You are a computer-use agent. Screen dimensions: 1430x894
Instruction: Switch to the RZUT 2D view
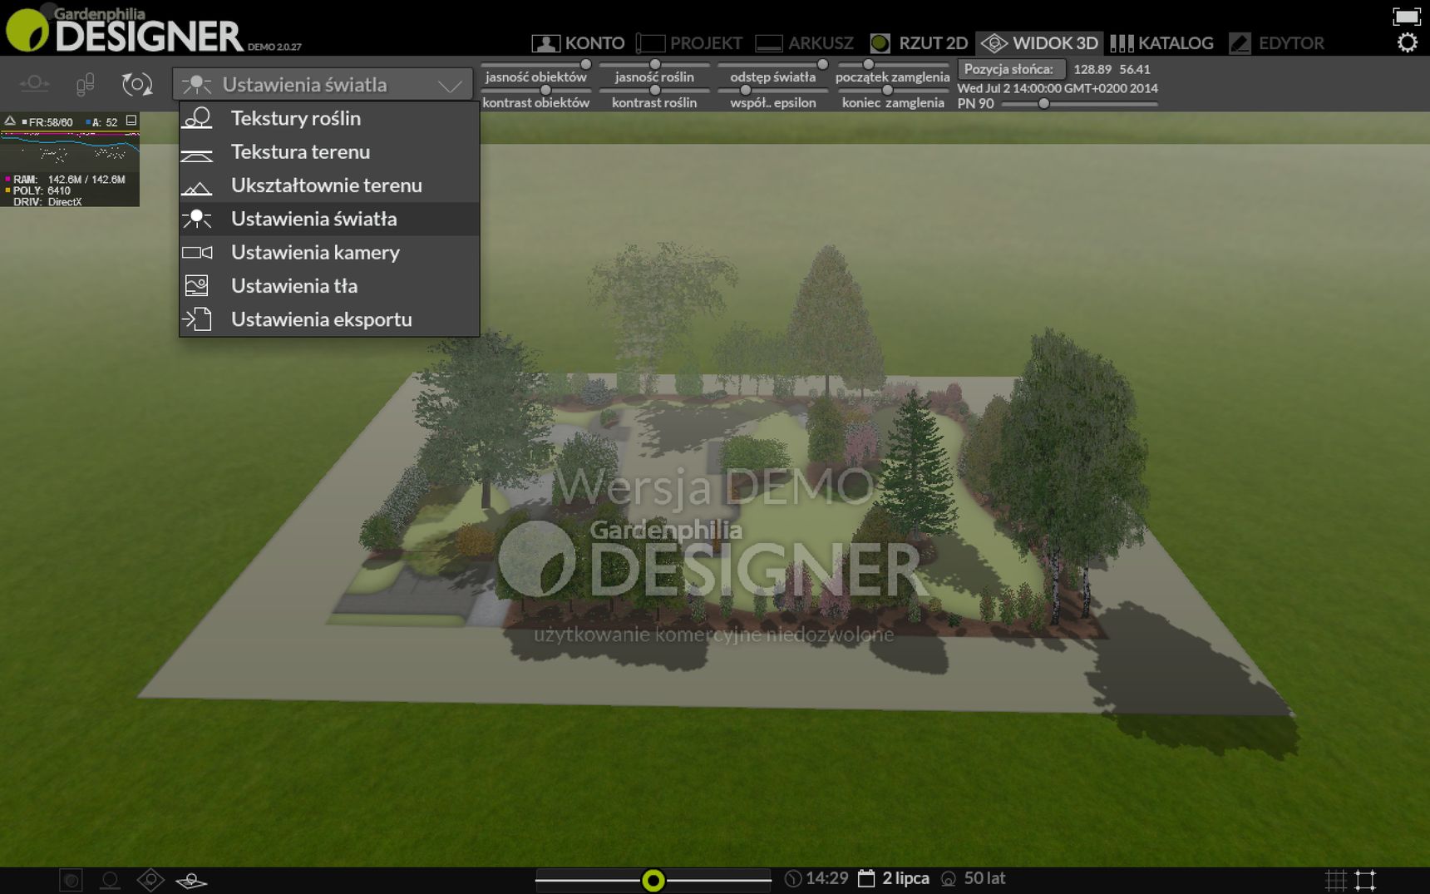(919, 43)
